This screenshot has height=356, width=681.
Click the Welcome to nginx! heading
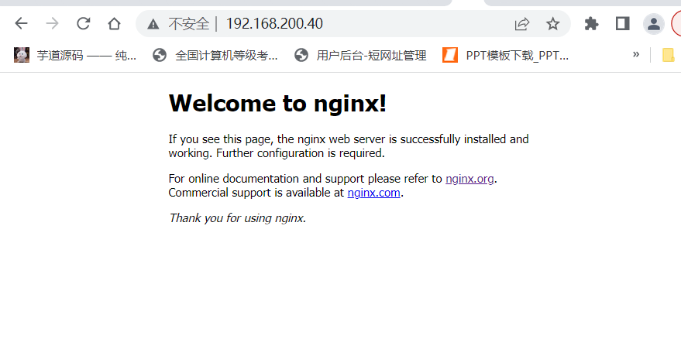[x=277, y=104]
